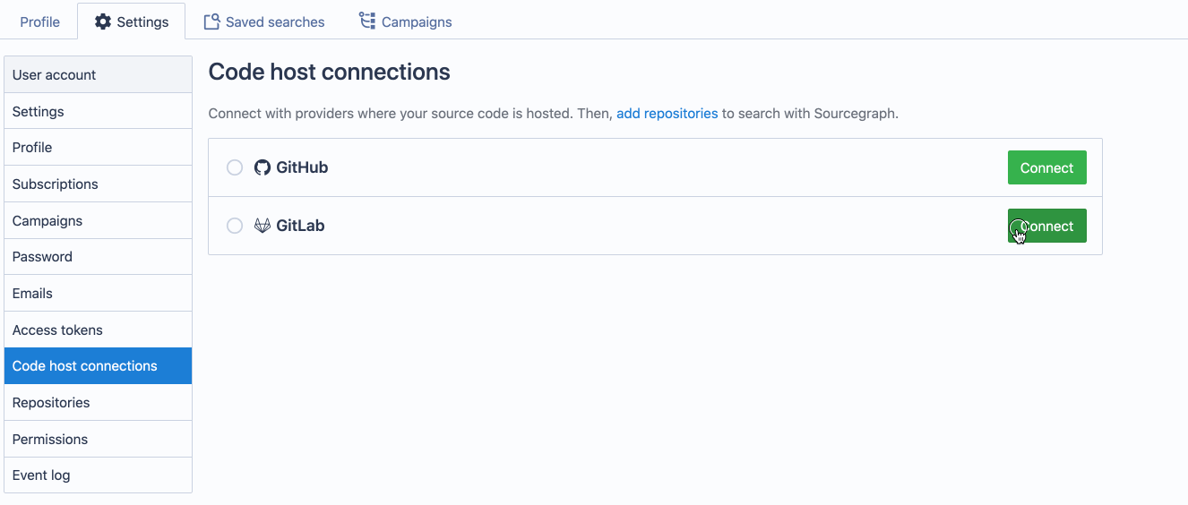Viewport: 1188px width, 505px height.
Task: Select the GitHub status circle
Action: 235,167
